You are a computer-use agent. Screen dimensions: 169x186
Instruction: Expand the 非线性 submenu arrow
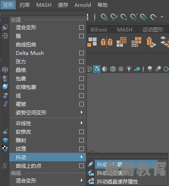coord(82,123)
